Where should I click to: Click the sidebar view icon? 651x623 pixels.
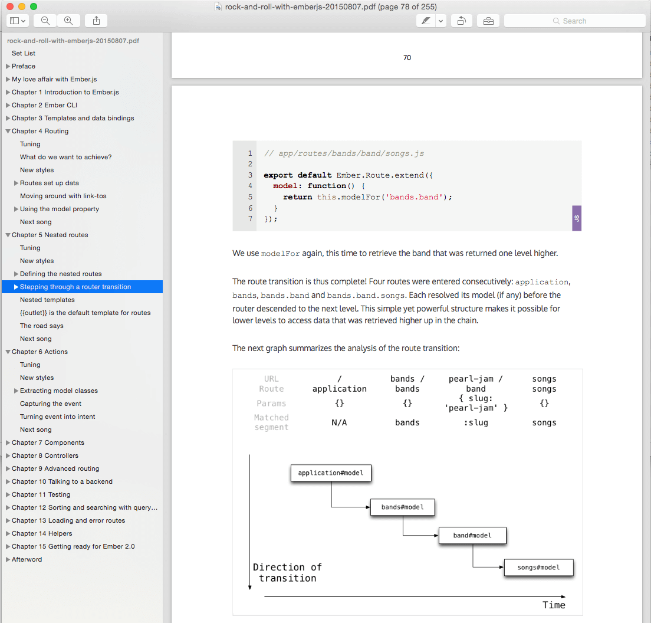(x=14, y=21)
